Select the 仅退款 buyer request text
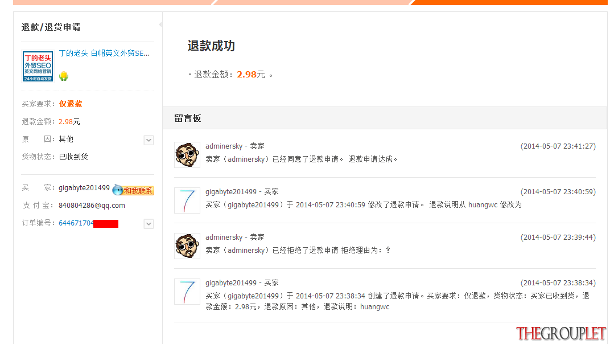 (71, 104)
